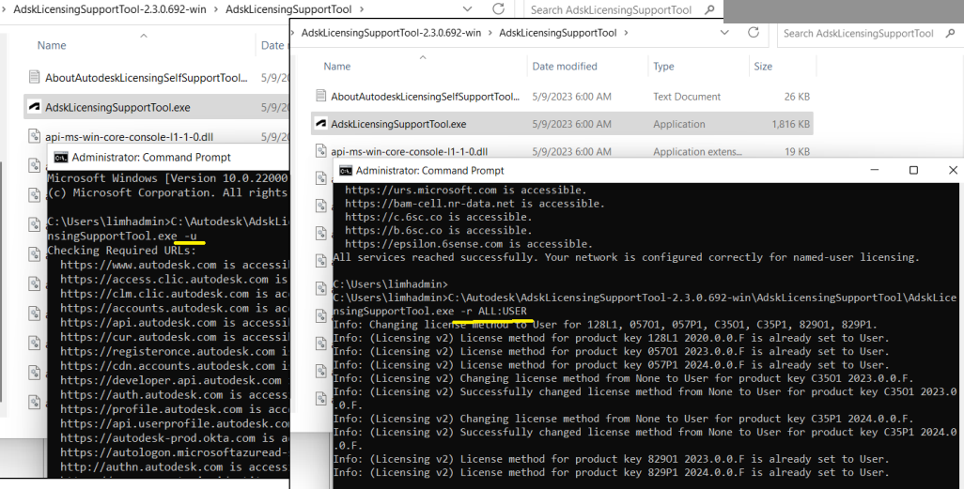Select the AdskLicensingSupportTool.exe icon in the back window
This screenshot has width=964, height=489.
coord(34,107)
